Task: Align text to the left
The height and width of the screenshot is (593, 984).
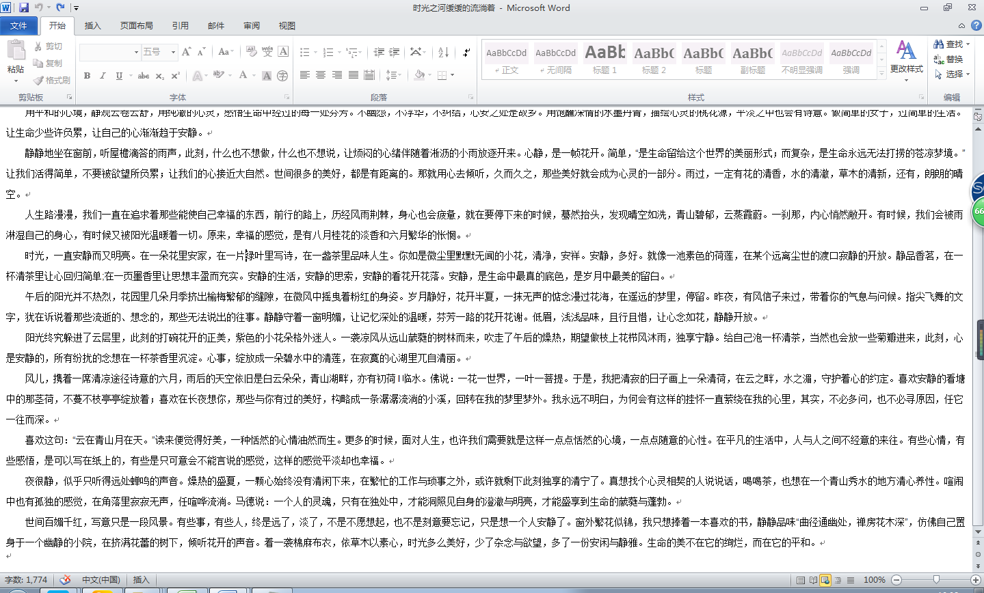Action: (305, 75)
